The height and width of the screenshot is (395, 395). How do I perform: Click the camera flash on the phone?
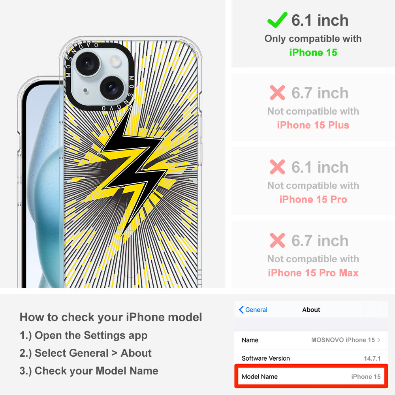(x=115, y=61)
